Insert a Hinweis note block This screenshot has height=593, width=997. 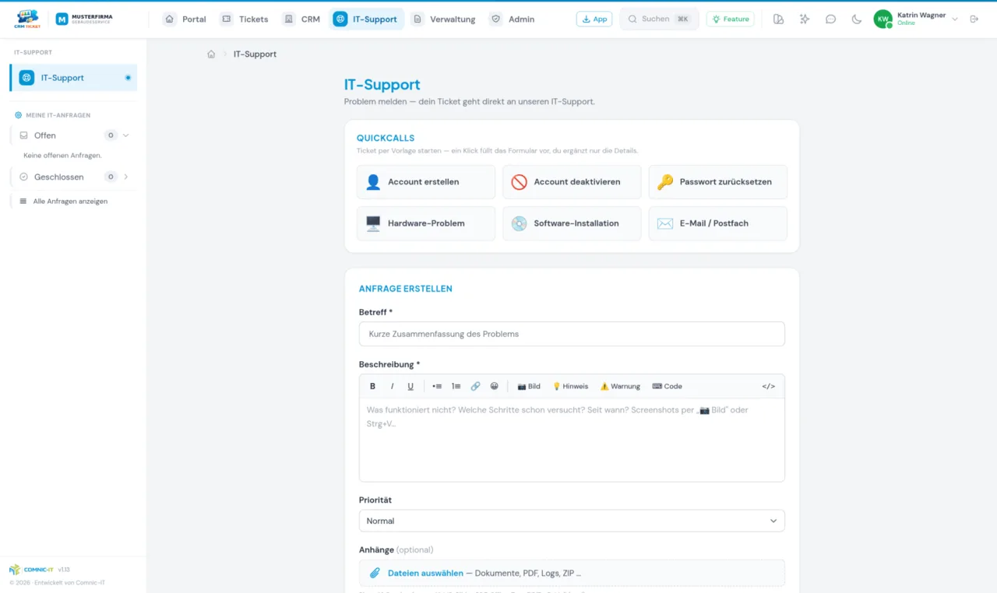[570, 386]
